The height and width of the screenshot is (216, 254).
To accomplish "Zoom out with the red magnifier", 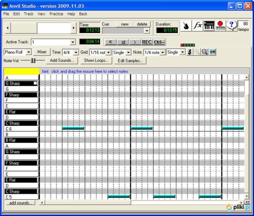I will click(205, 52).
